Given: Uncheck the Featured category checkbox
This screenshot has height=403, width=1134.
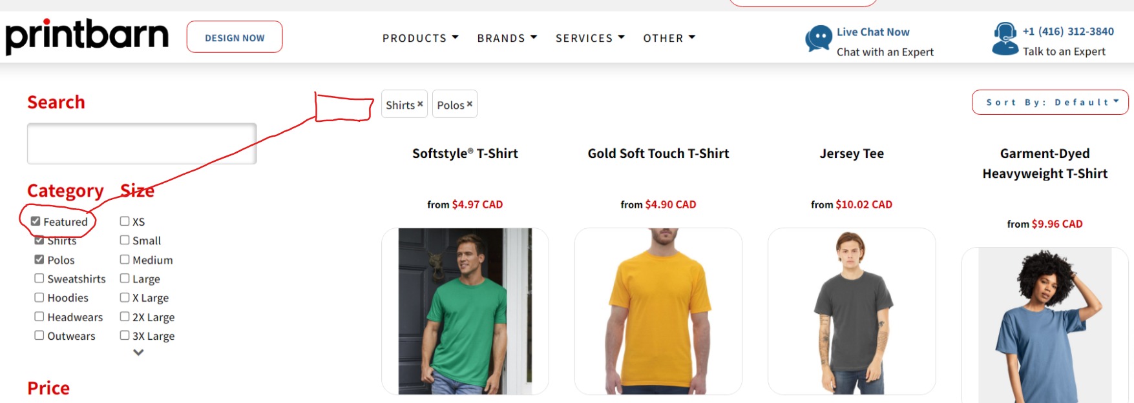Looking at the screenshot, I should click(x=36, y=221).
